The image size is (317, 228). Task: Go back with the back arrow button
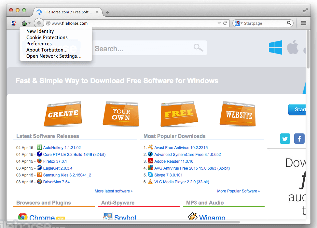pyautogui.click(x=39, y=23)
